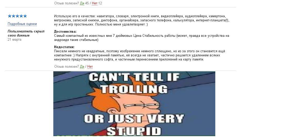Click the review date 21 марта
The height and width of the screenshot is (140, 282).
pyautogui.click(x=14, y=39)
